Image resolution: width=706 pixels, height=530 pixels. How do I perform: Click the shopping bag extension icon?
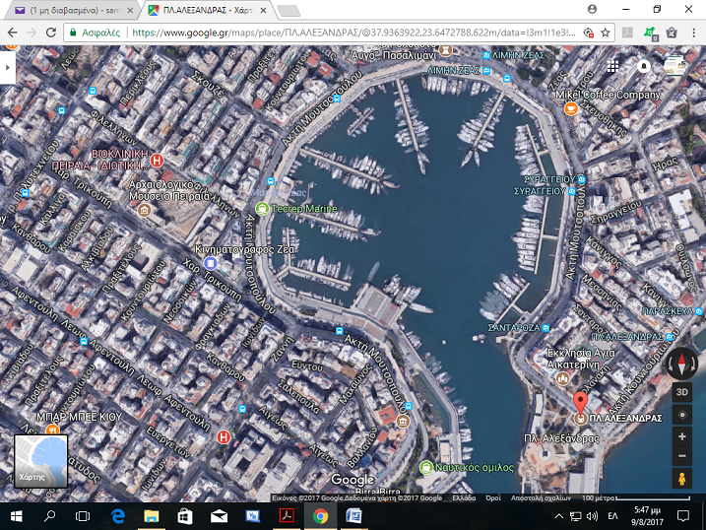pyautogui.click(x=672, y=33)
